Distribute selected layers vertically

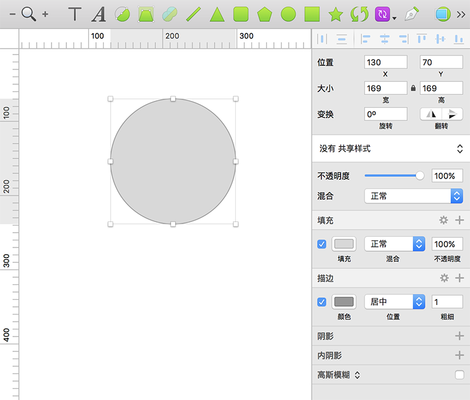pos(342,39)
